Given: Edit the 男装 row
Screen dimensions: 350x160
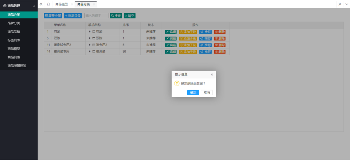Looking at the screenshot, I should pyautogui.click(x=171, y=32).
